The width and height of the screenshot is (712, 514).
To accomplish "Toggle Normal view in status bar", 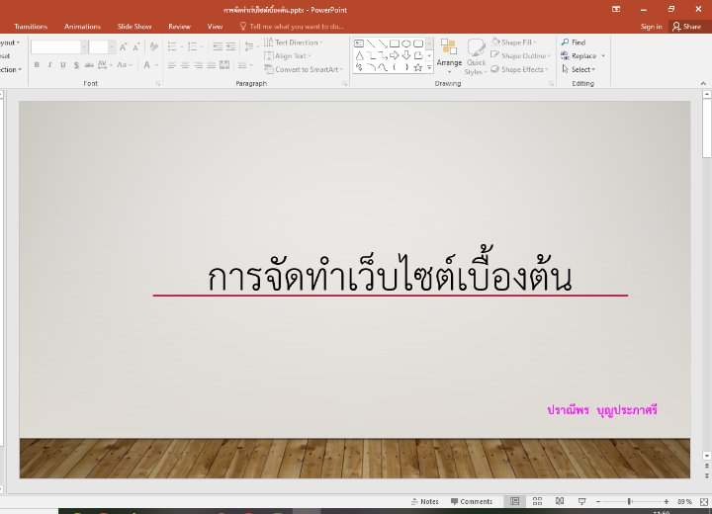I will (x=515, y=501).
